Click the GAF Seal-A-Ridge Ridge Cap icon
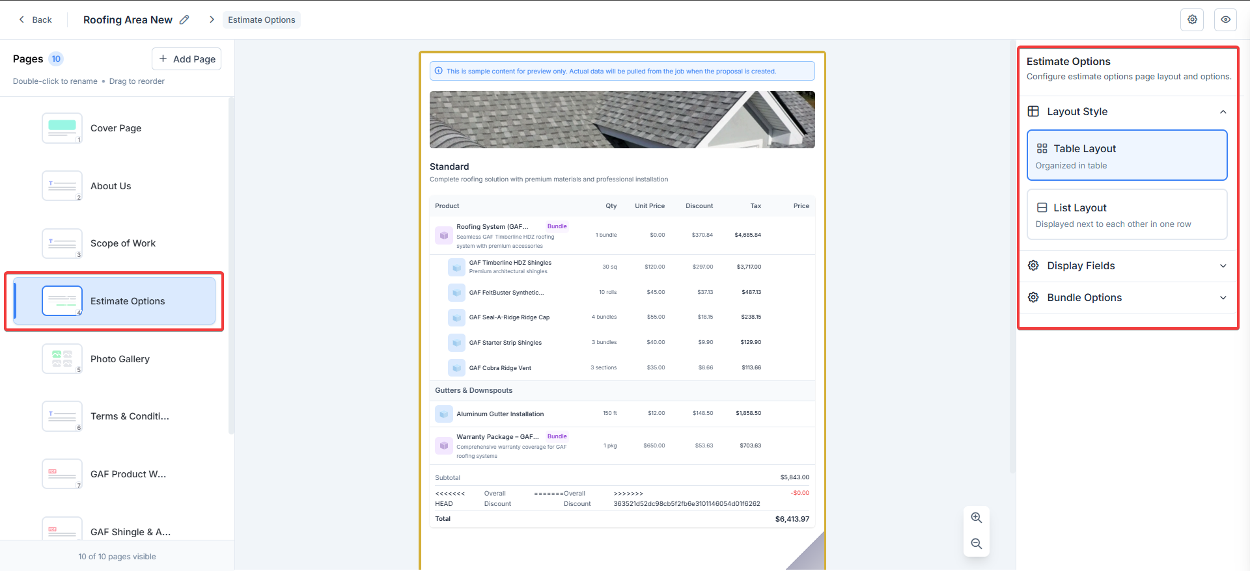Viewport: 1250px width, 571px height. click(x=456, y=317)
